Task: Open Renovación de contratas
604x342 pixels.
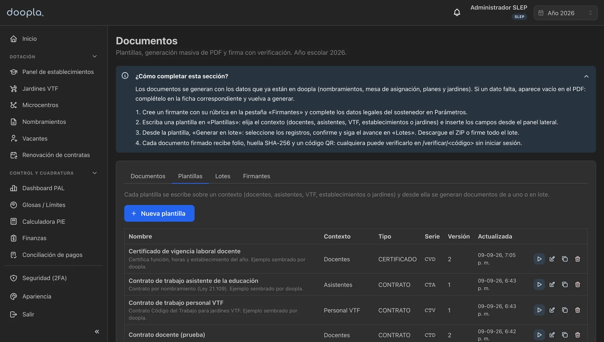Action: (x=54, y=155)
